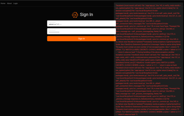Click the "admin' or 1=1" text in username
Screen dimensions: 184x116
tap(54, 25)
